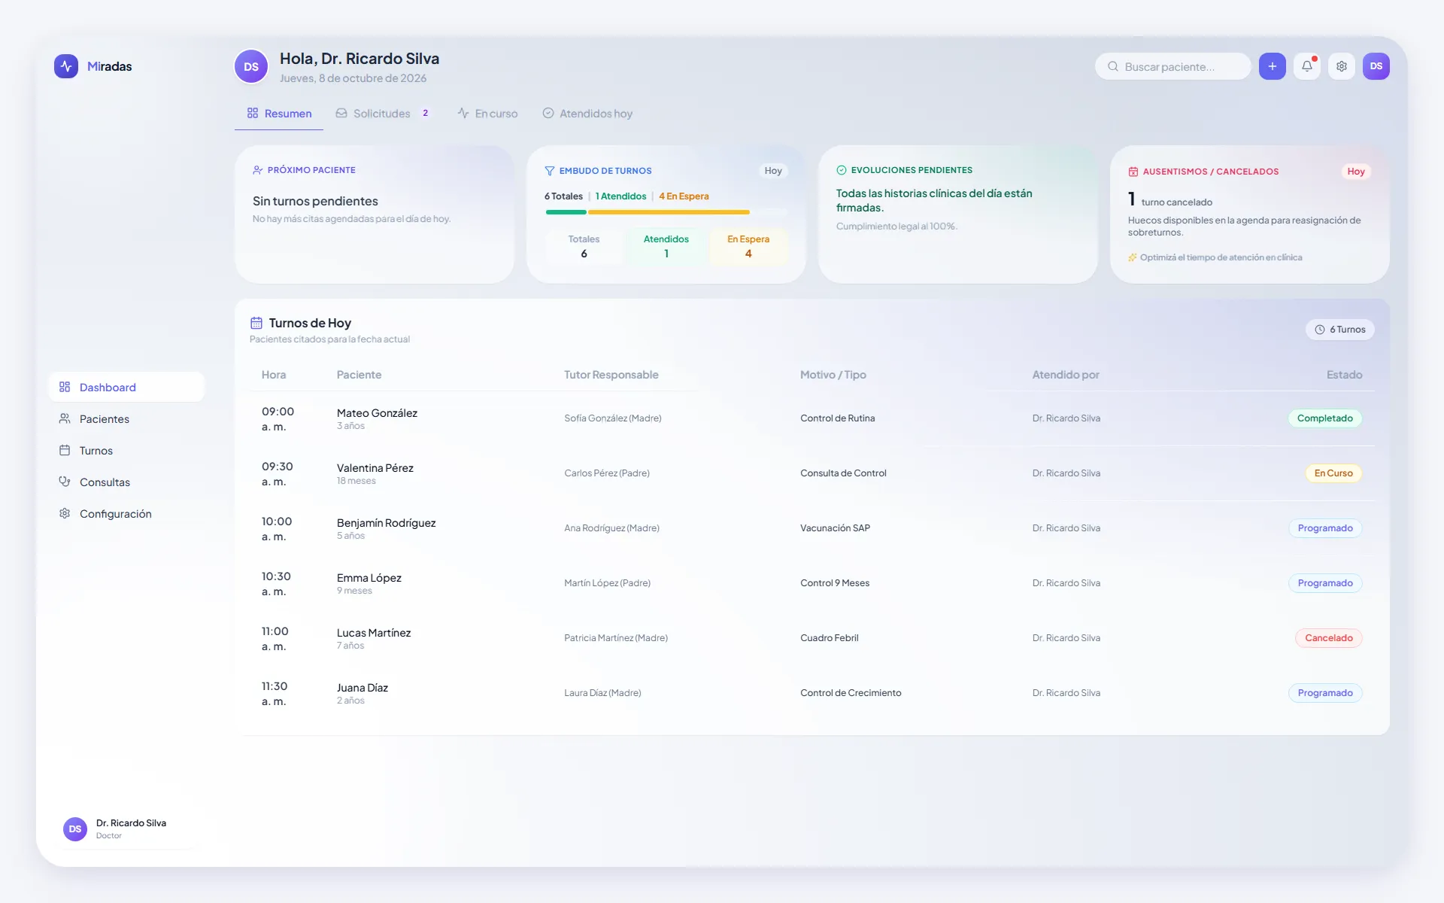Screen dimensions: 1444x903
Task: Click the purple plus add button
Action: click(1272, 66)
